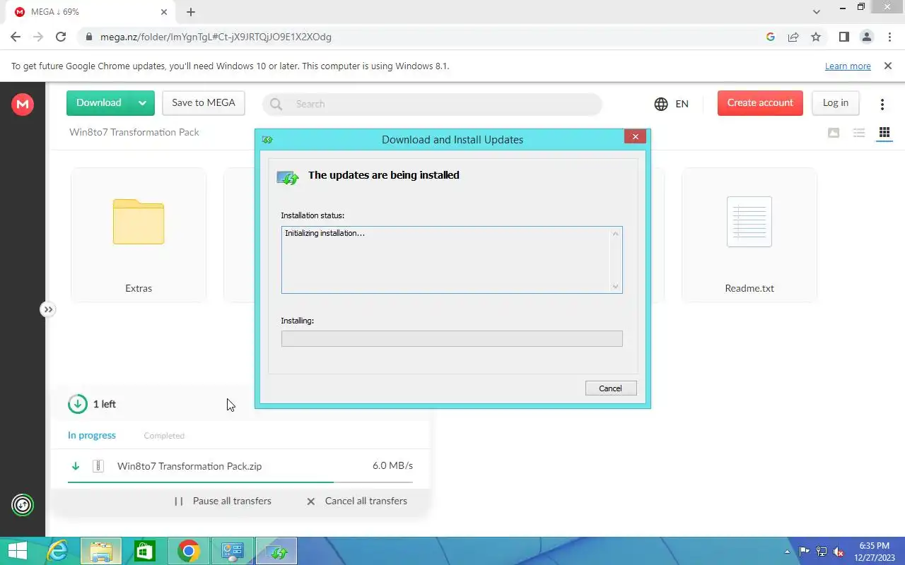Image resolution: width=905 pixels, height=565 pixels.
Task: Open Windows Store from taskbar
Action: 145,551
